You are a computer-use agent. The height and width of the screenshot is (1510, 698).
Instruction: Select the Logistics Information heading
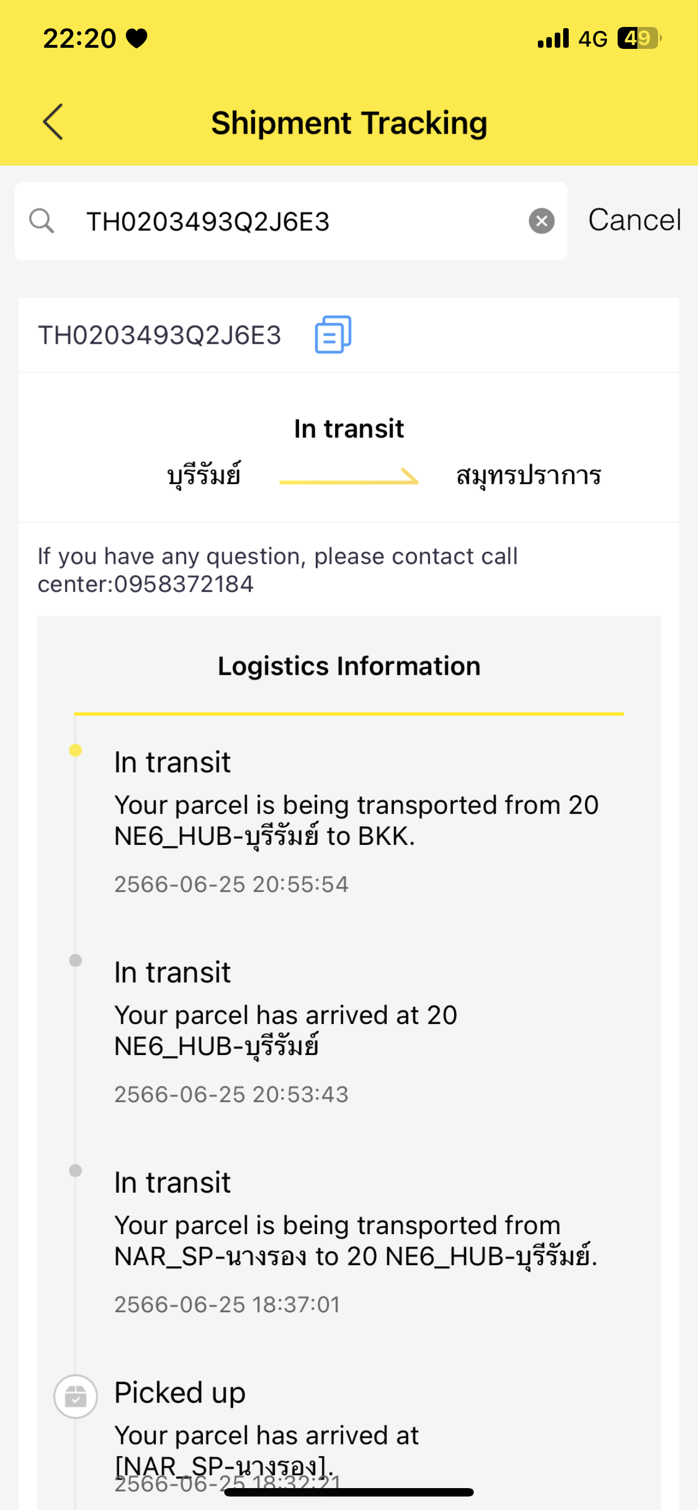point(349,666)
